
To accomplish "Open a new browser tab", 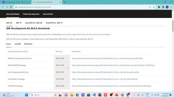I will (x=65, y=2).
